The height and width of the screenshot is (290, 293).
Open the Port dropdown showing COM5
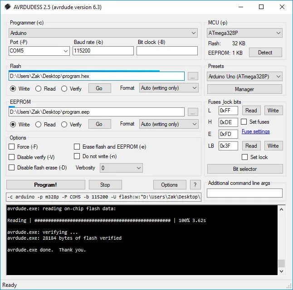(39, 51)
